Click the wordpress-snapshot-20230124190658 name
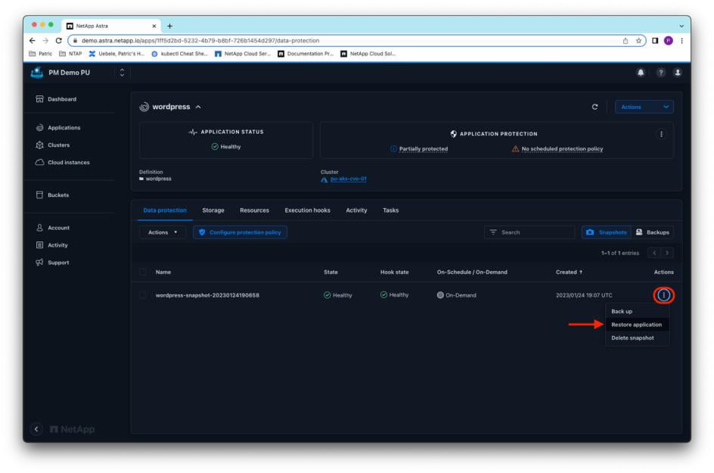Screen dimensions: 714x473 [x=207, y=295]
